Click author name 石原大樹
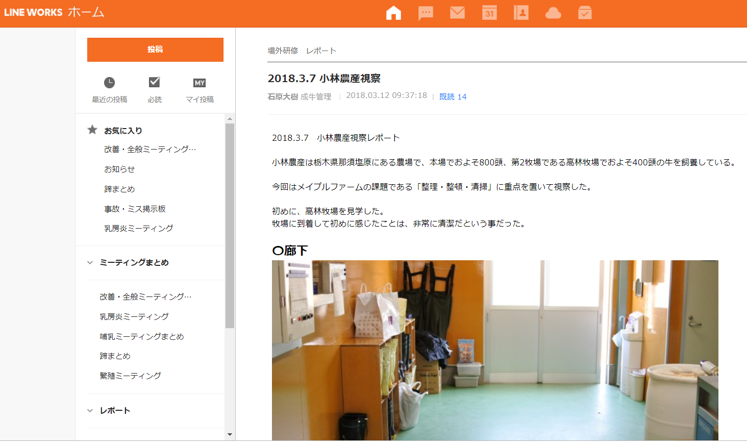Viewport: 747px width, 445px height. click(283, 96)
